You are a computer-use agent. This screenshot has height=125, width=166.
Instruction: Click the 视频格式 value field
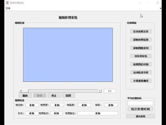57,113
